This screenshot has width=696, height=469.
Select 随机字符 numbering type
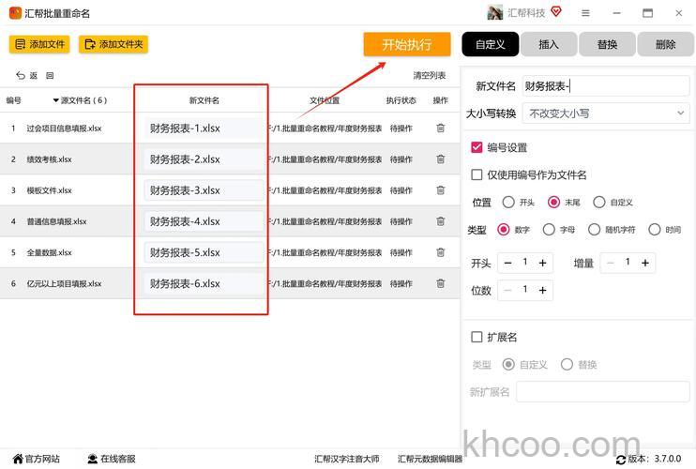[594, 230]
